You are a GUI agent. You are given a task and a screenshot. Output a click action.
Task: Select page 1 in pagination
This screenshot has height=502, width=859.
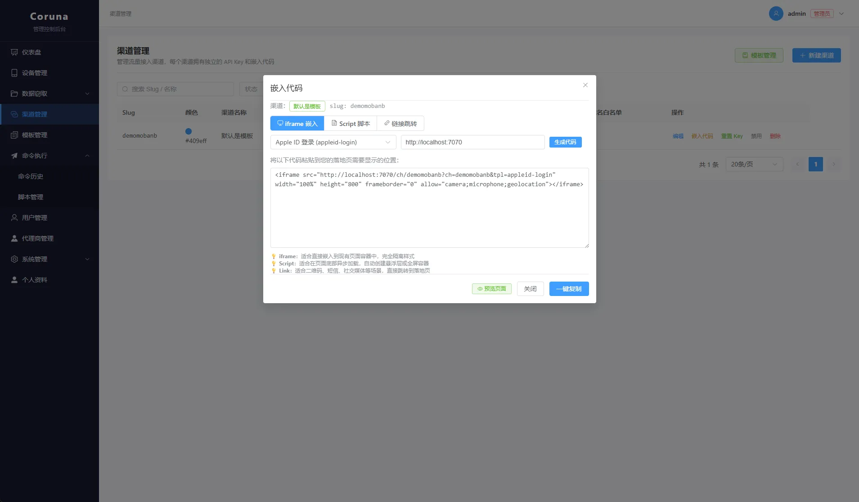816,164
